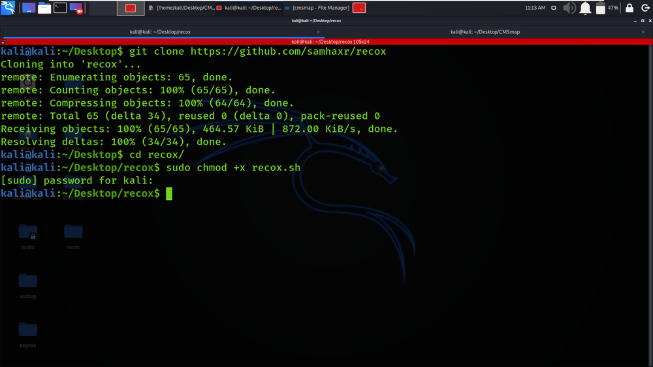653x367 pixels.
Task: Click the red pane title bar recox 105x24
Action: [330, 42]
